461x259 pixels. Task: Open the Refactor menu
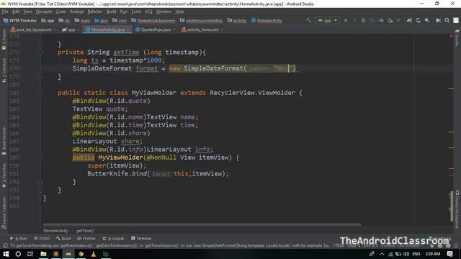click(x=95, y=12)
